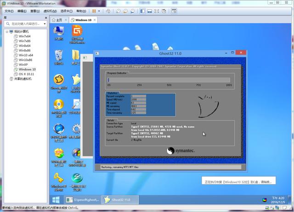The image size is (294, 212).
Task: Click the Unity mode toolbar icon
Action: (x=164, y=11)
